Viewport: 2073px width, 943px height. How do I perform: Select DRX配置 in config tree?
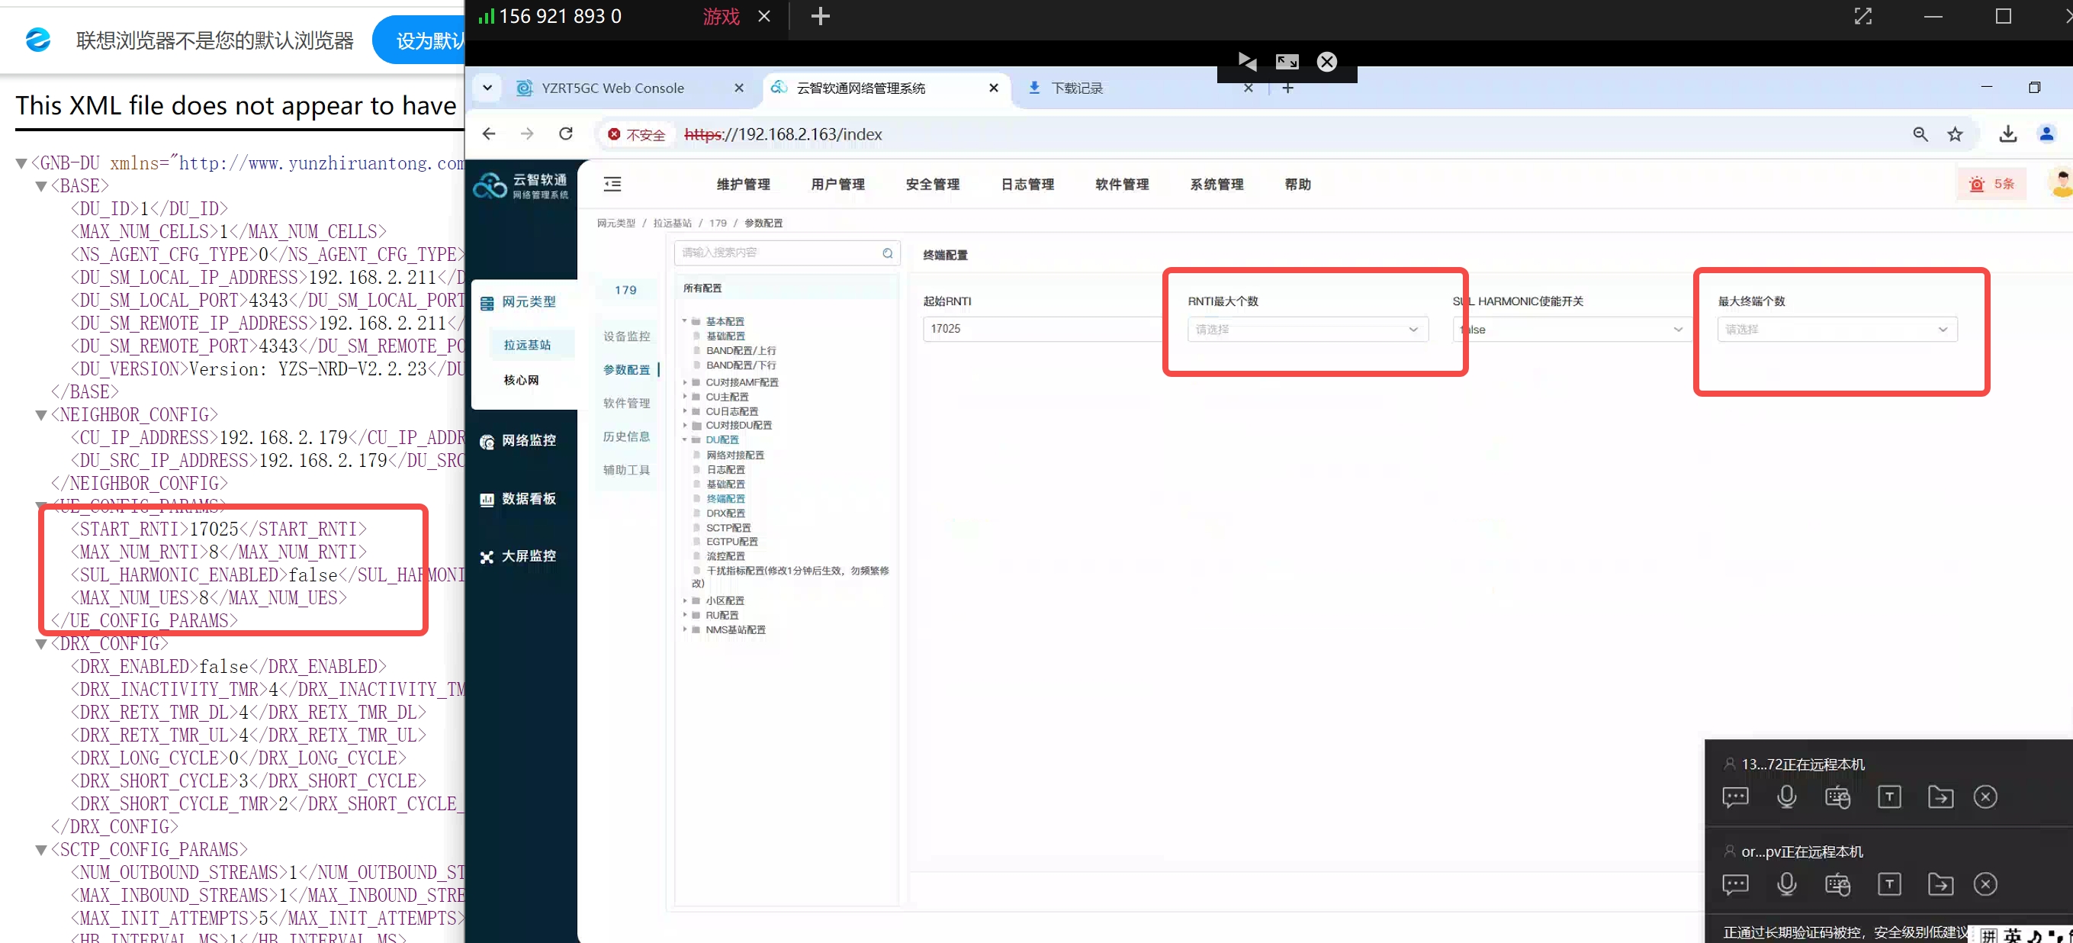coord(725,513)
